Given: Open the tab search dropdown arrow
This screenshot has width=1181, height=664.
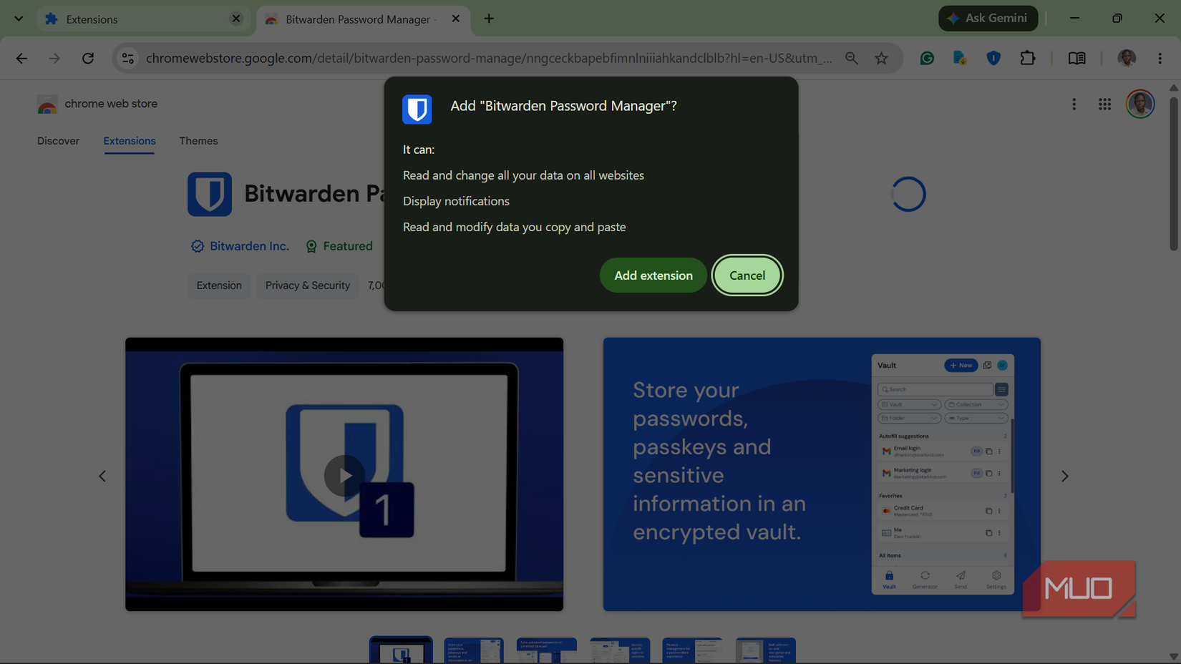Looking at the screenshot, I should [x=19, y=19].
